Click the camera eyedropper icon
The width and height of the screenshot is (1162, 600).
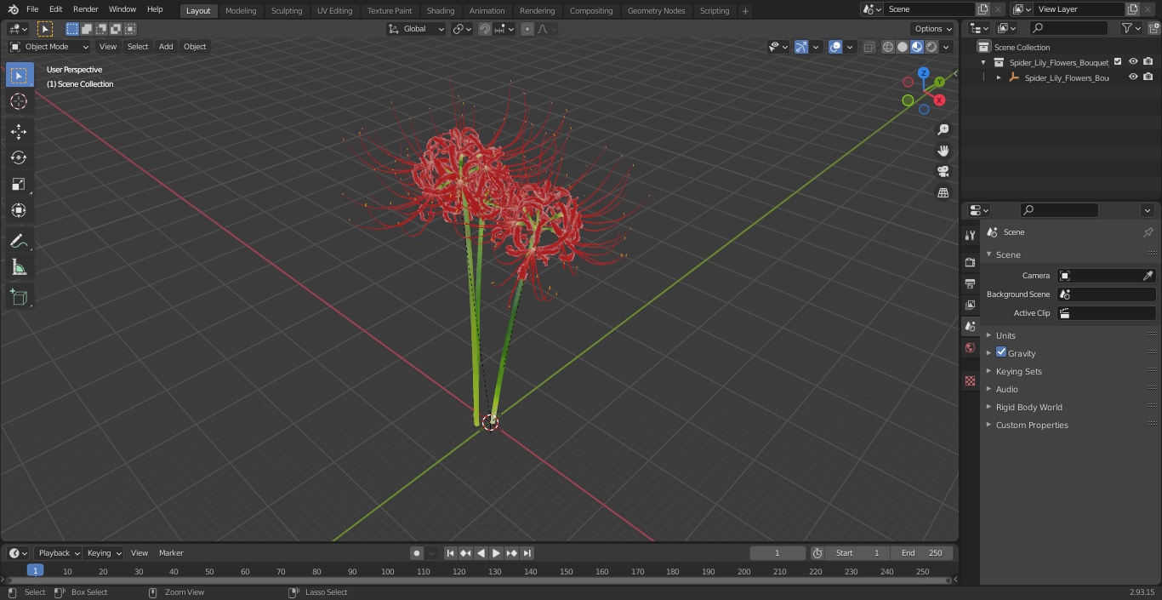click(1148, 276)
